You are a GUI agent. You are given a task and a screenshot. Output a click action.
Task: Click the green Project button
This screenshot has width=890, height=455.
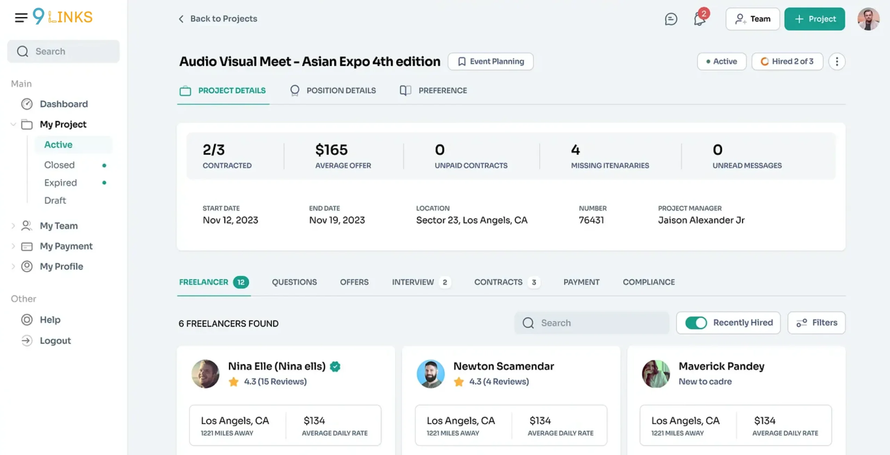(x=815, y=19)
